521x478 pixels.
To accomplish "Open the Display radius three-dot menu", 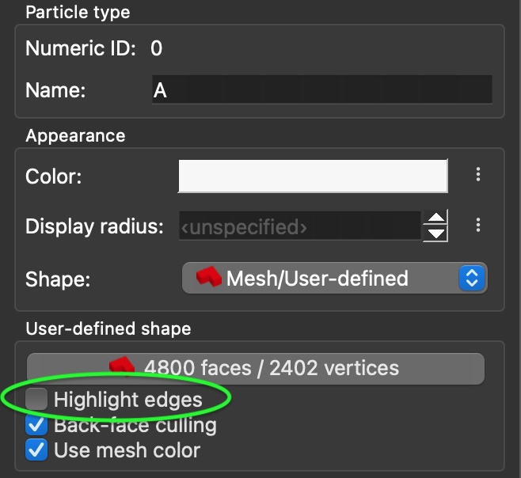I will coord(477,226).
